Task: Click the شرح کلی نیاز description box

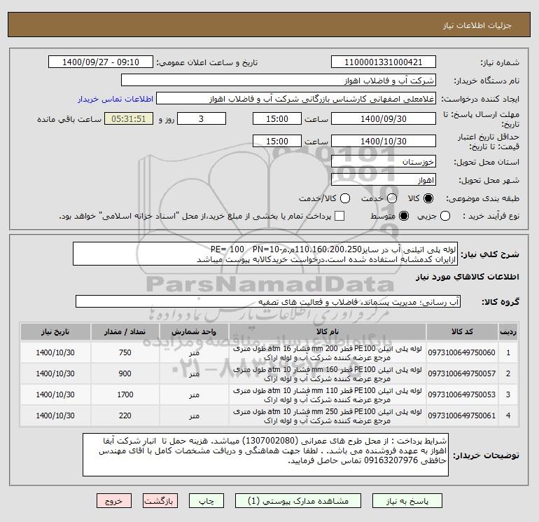Action: tap(265, 254)
